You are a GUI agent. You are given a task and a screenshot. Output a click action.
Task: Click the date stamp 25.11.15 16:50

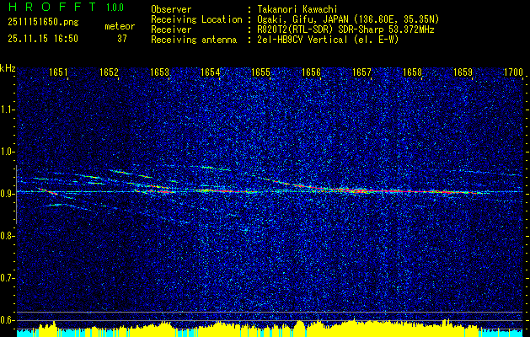(x=43, y=39)
